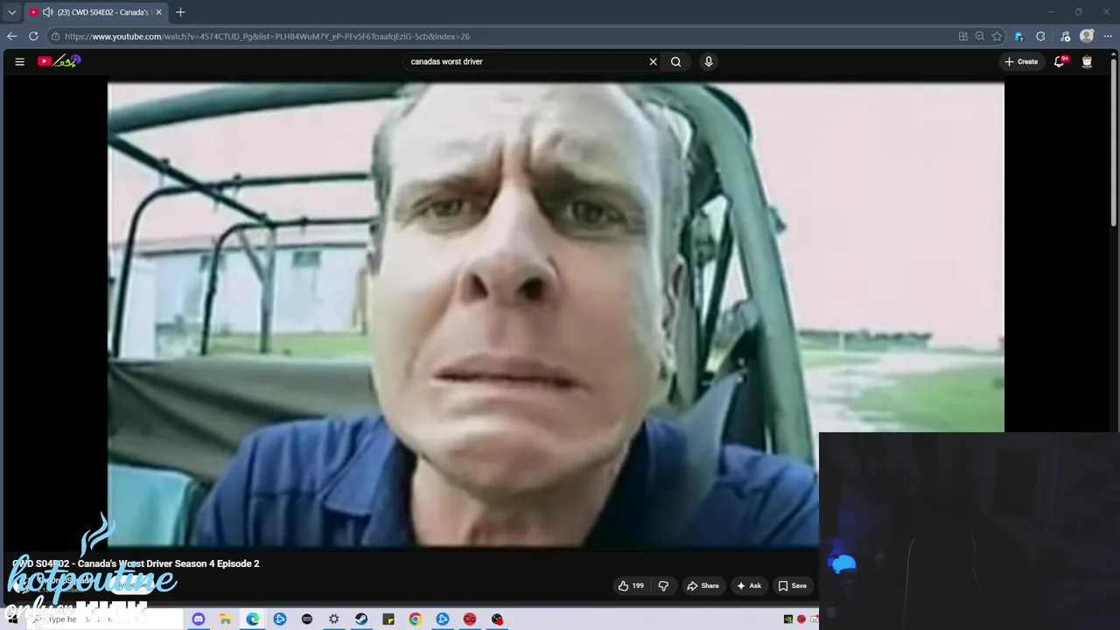Open YouTube account avatar menu
The width and height of the screenshot is (1120, 630).
tap(1087, 61)
